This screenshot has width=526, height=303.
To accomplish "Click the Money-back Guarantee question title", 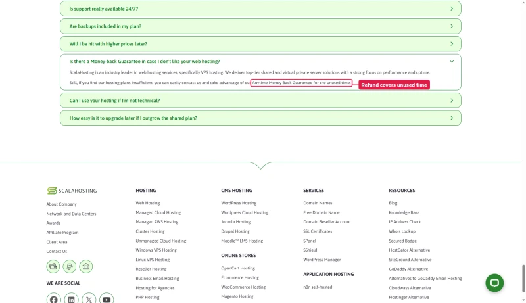I will pyautogui.click(x=145, y=62).
